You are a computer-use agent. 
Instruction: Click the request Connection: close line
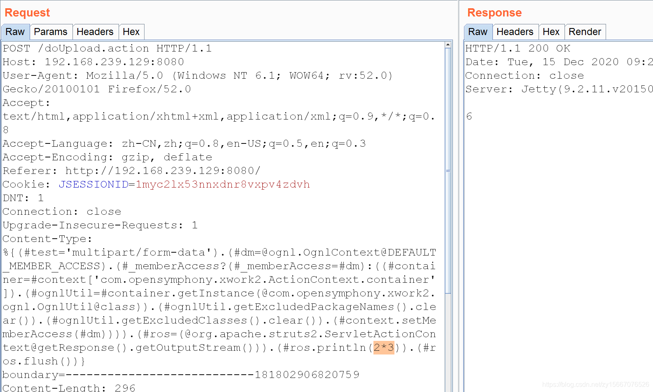tap(62, 211)
